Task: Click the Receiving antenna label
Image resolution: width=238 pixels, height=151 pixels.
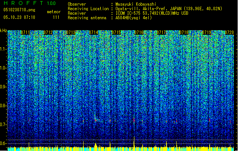Action: pyautogui.click(x=87, y=18)
